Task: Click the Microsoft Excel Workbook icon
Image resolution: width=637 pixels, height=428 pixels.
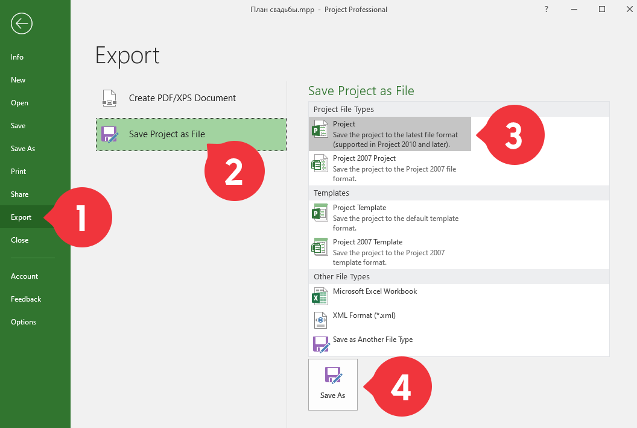Action: (x=320, y=296)
